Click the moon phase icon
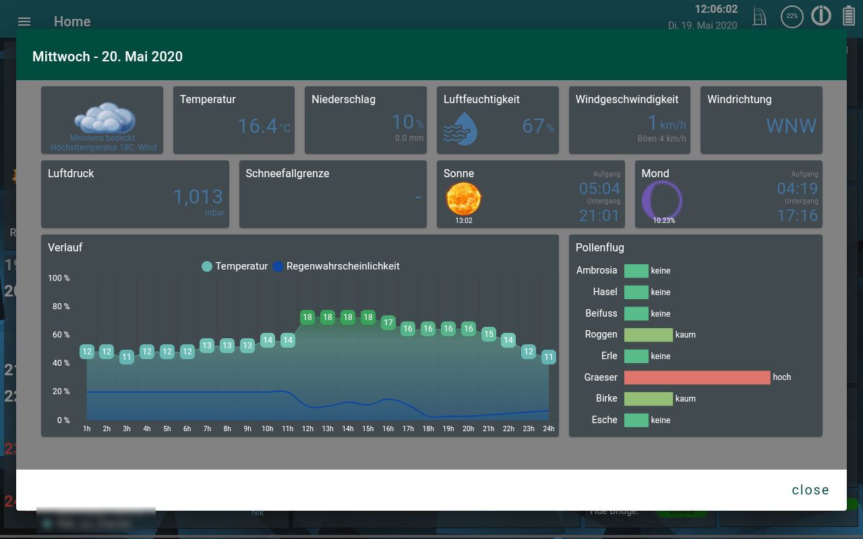The width and height of the screenshot is (863, 539). [x=661, y=200]
